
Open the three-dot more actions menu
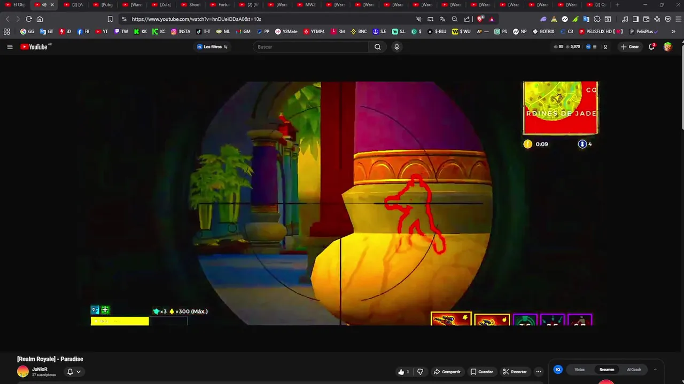pos(539,372)
